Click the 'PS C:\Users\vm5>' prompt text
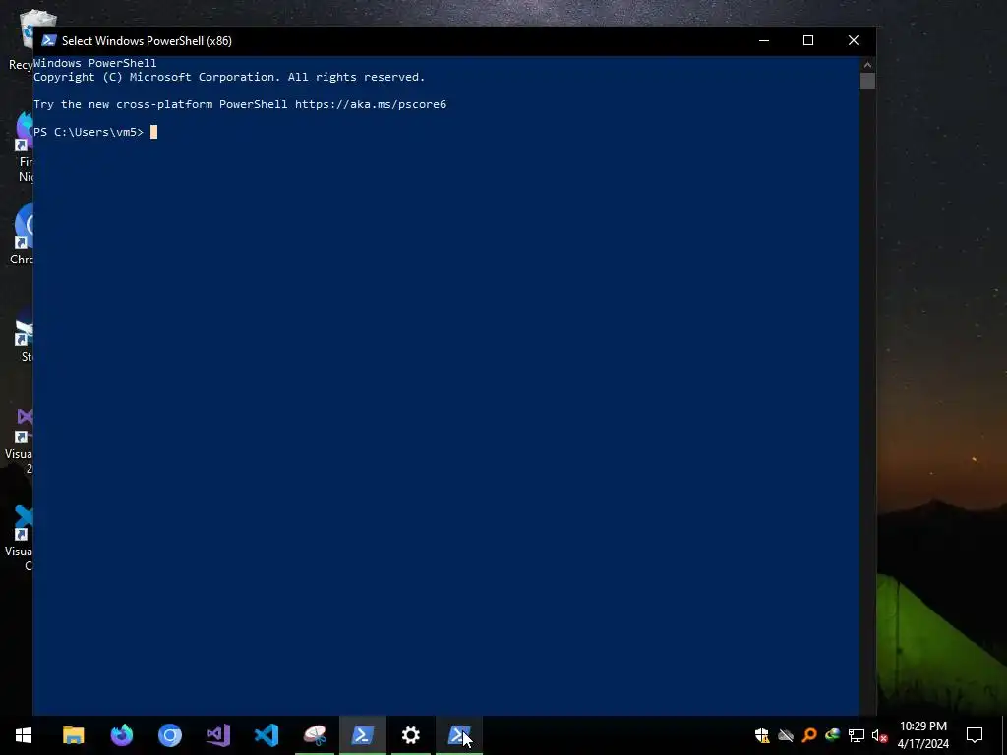The height and width of the screenshot is (755, 1007). pos(88,132)
